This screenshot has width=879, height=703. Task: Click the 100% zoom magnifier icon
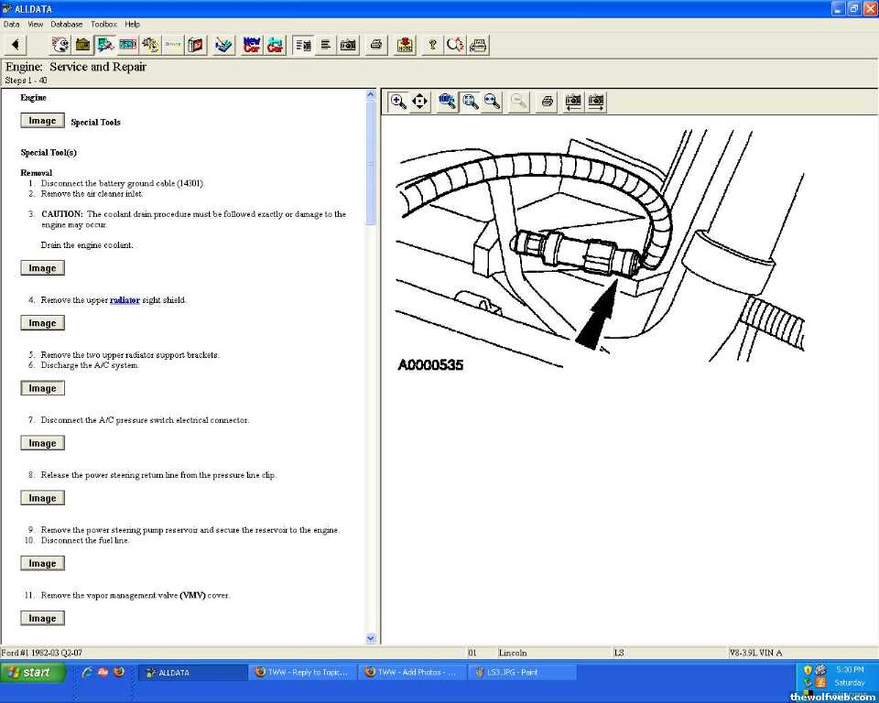(x=448, y=102)
